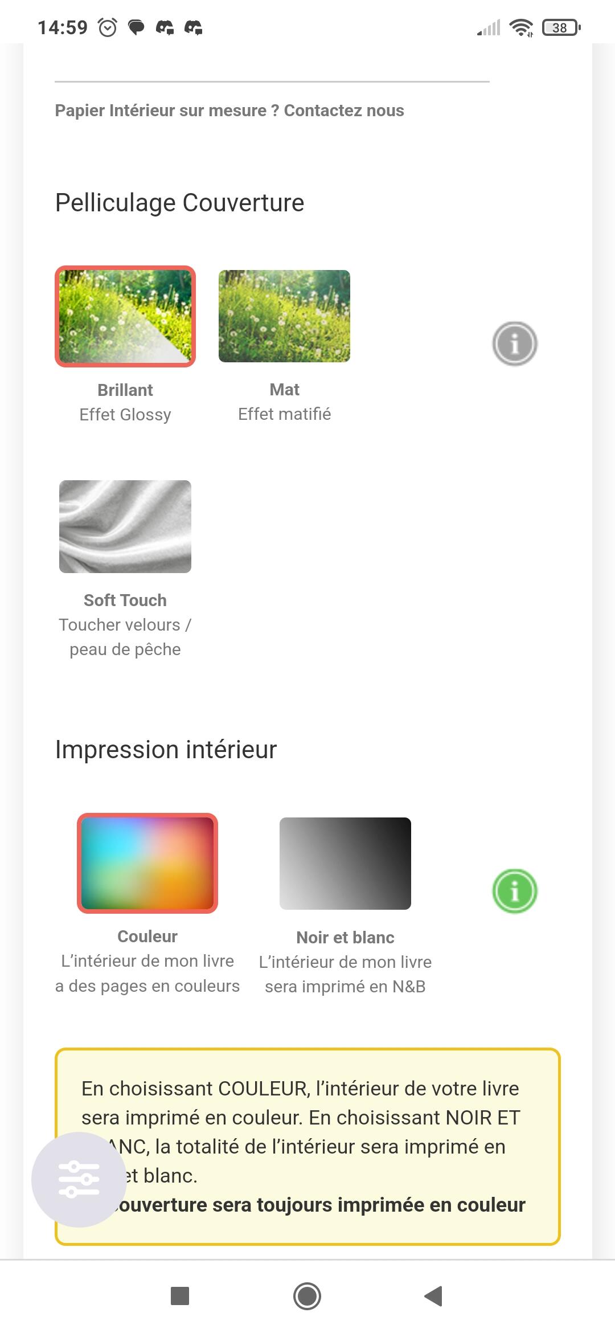Open the floating filter sliders button
Viewport: 615px width, 1333px height.
79,1179
